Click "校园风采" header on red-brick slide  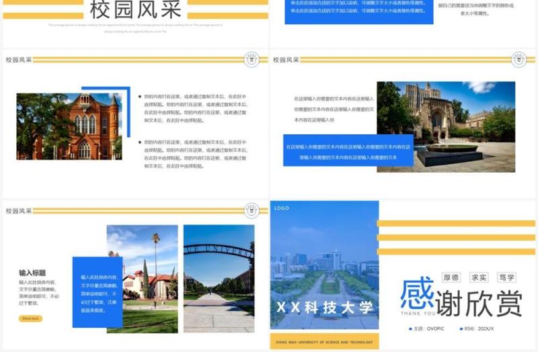pyautogui.click(x=19, y=60)
